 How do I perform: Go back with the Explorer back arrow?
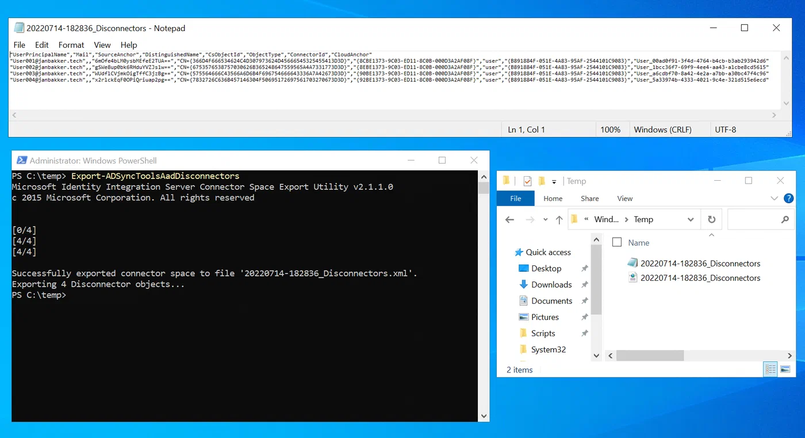pos(509,219)
